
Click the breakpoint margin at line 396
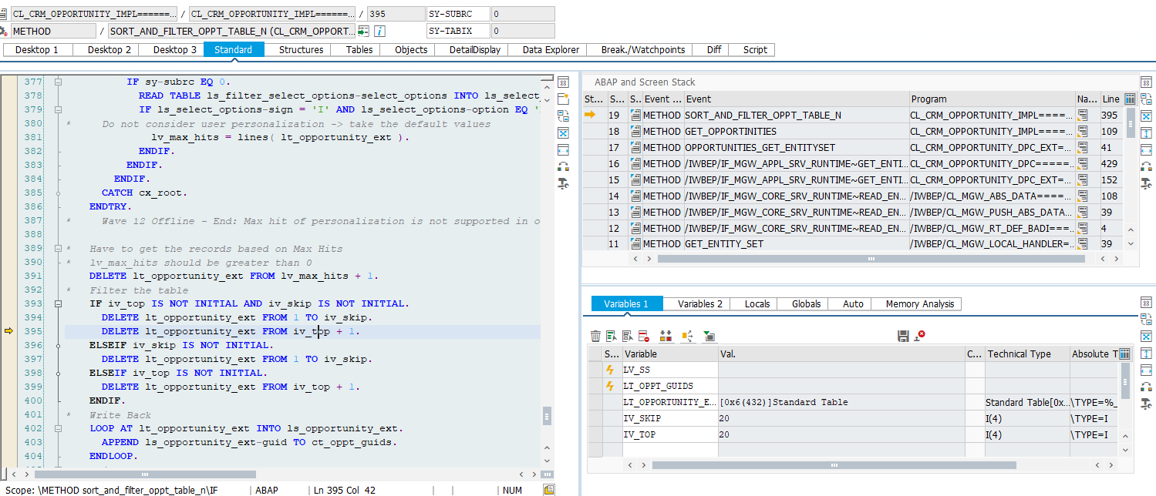pos(9,345)
